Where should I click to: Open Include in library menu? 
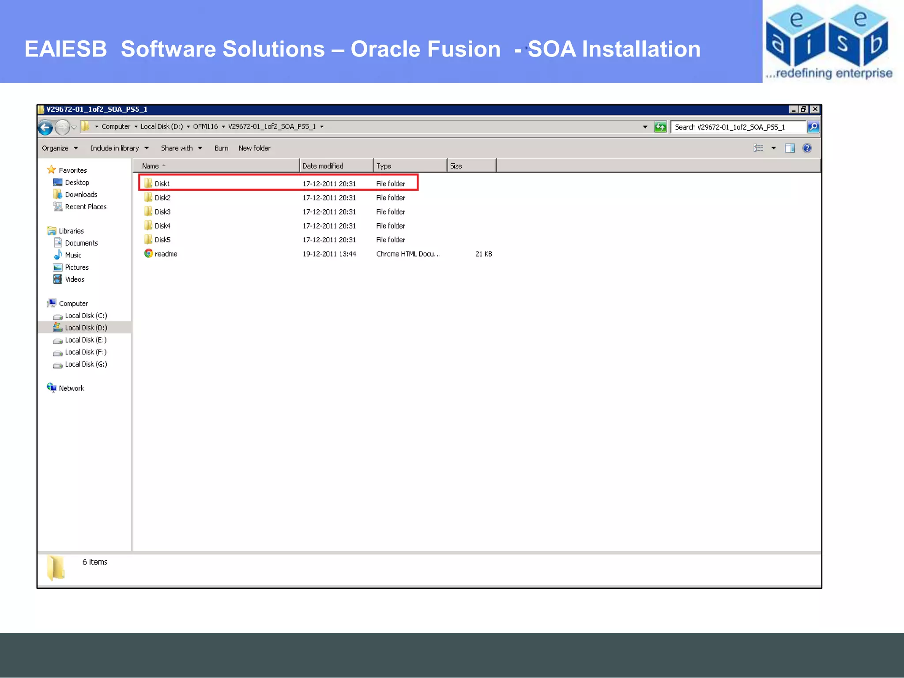[119, 148]
